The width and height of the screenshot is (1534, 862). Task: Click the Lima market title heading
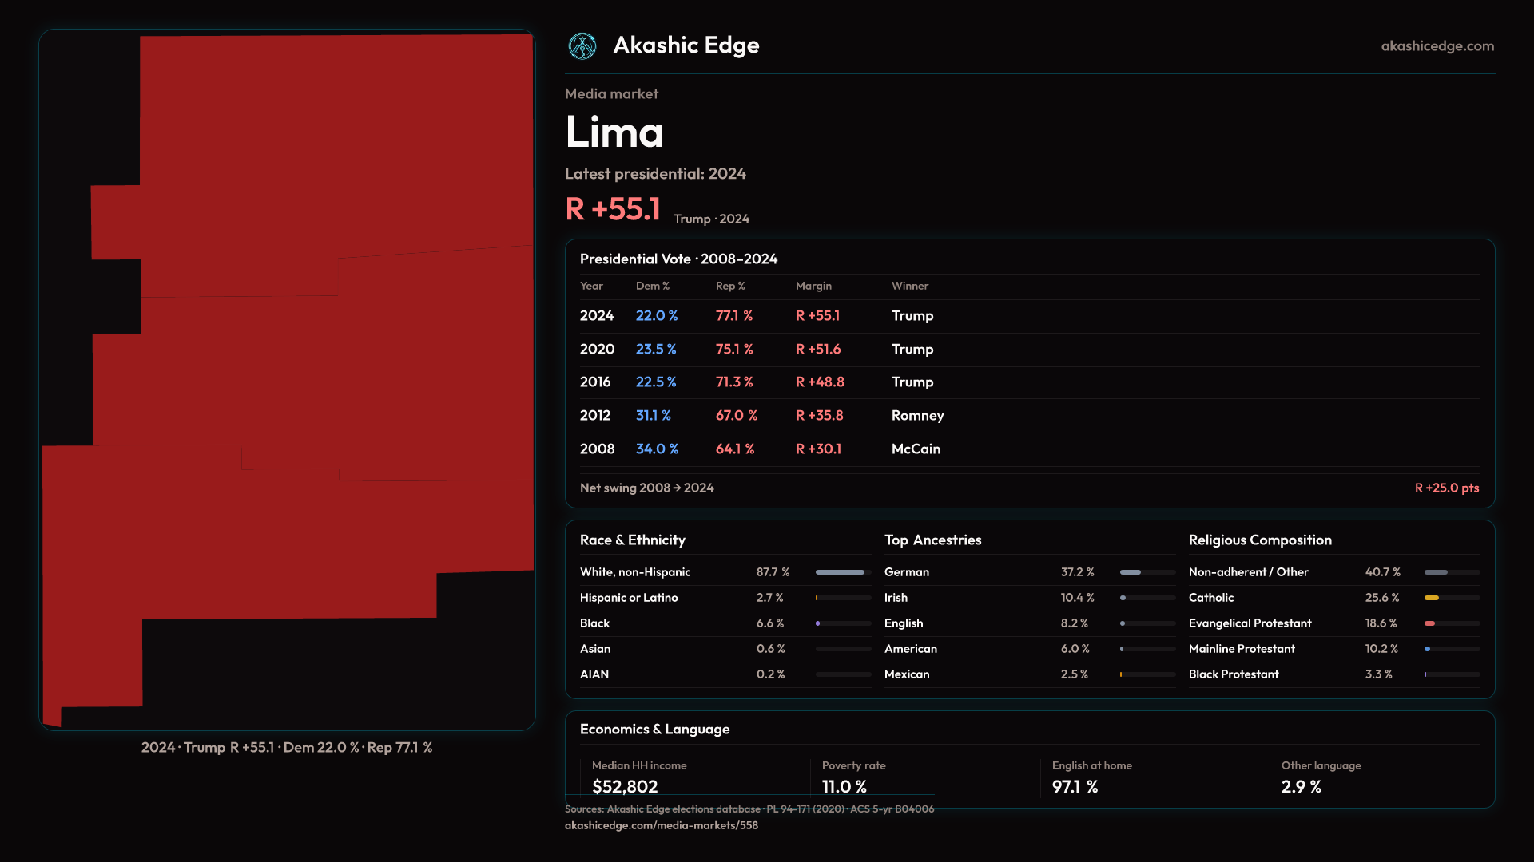pyautogui.click(x=614, y=132)
